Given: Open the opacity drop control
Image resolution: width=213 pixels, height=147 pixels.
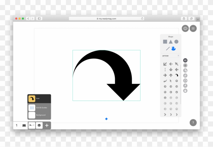Looking at the screenshot, I should coord(185,70).
